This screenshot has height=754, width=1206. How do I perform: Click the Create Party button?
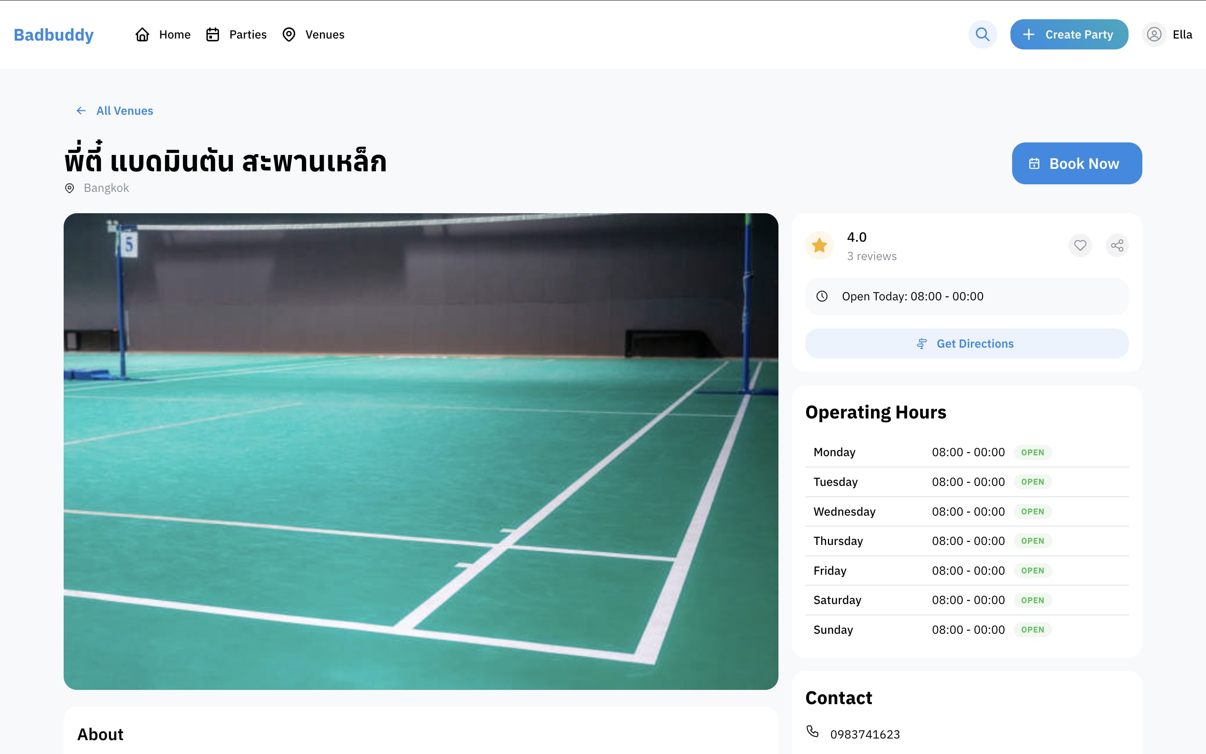(1069, 34)
